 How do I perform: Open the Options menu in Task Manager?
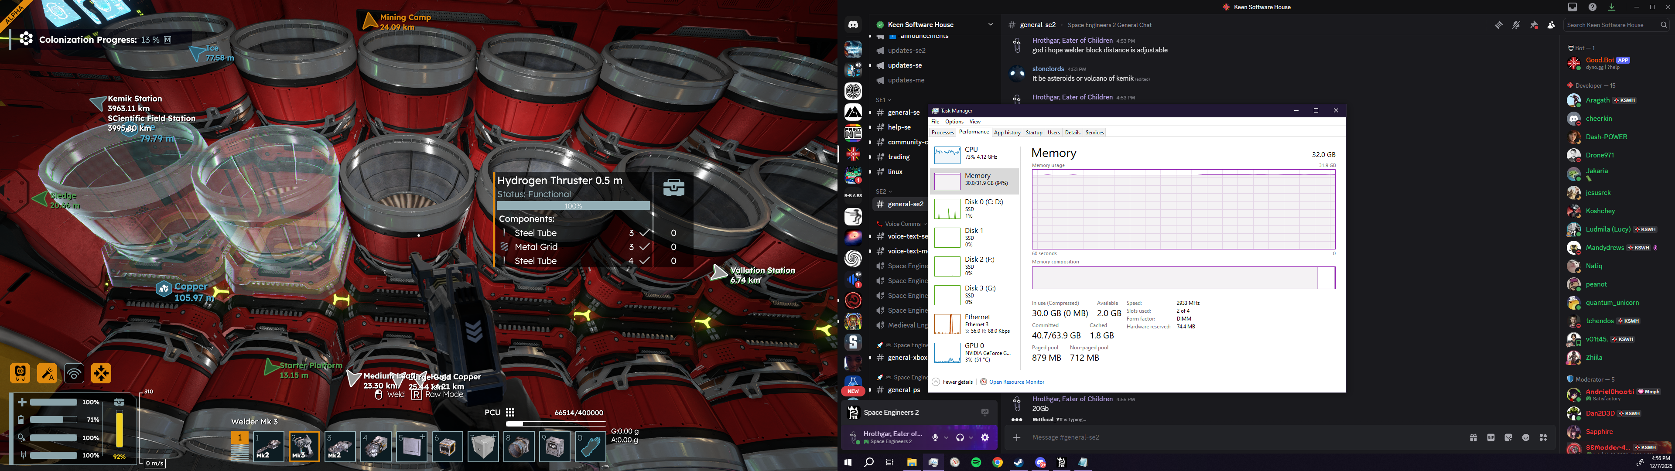[x=954, y=122]
